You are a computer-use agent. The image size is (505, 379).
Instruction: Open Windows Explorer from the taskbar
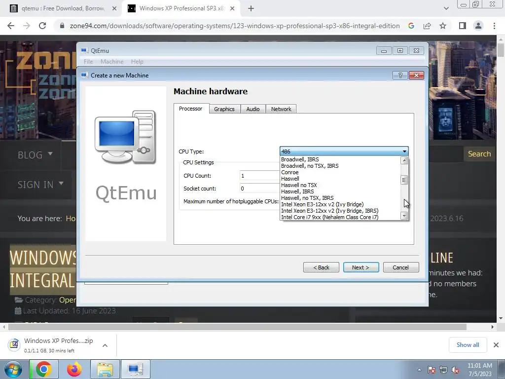(105, 369)
